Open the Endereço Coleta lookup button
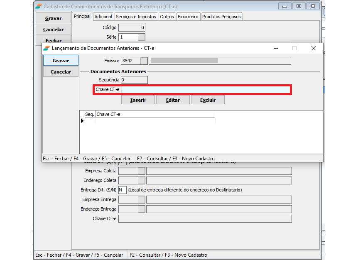The width and height of the screenshot is (358, 260). click(141, 181)
